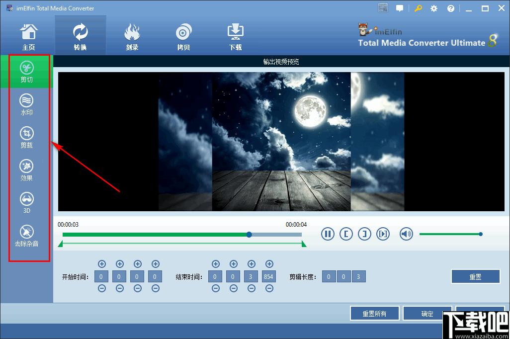Open the 主页 home tab
This screenshot has height=339, width=510.
(x=29, y=36)
